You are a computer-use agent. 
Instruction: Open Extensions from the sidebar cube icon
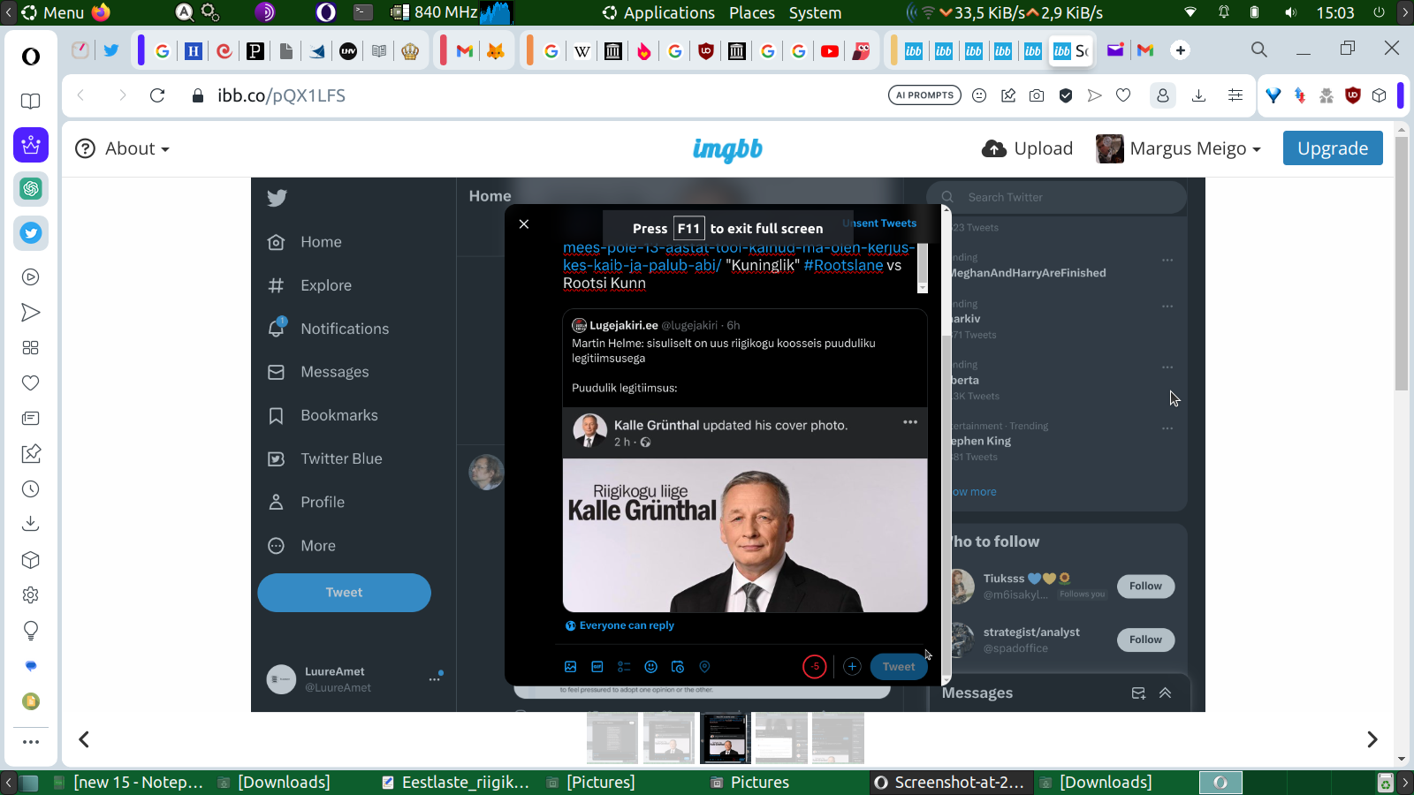pos(31,560)
